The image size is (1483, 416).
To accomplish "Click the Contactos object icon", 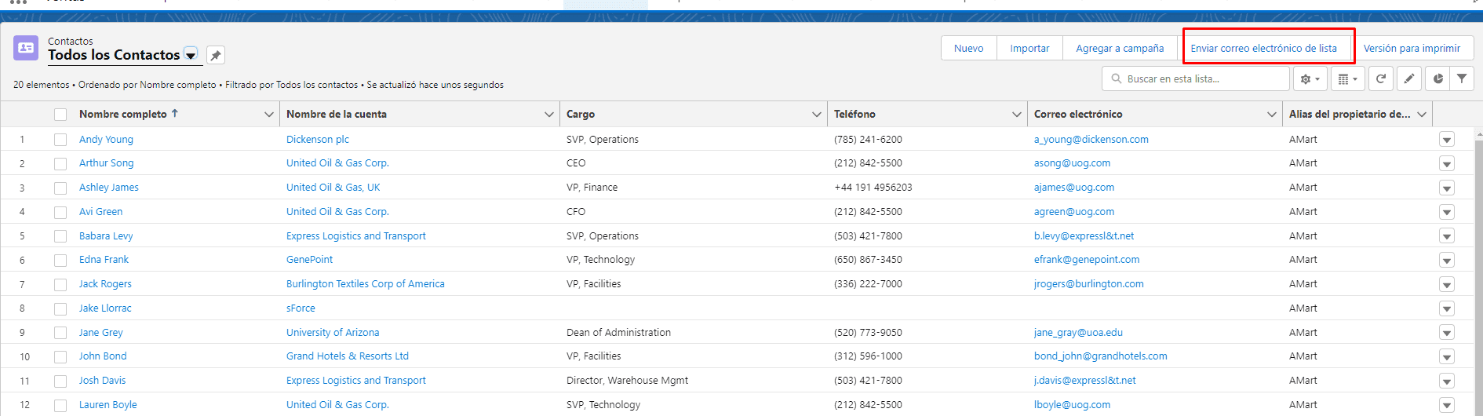I will pyautogui.click(x=26, y=48).
